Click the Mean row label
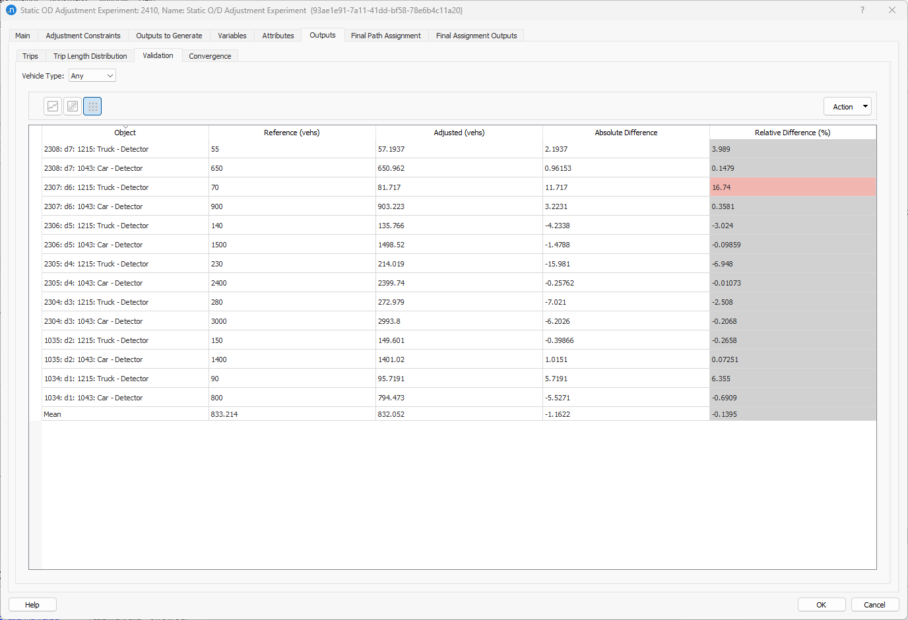 [125, 414]
